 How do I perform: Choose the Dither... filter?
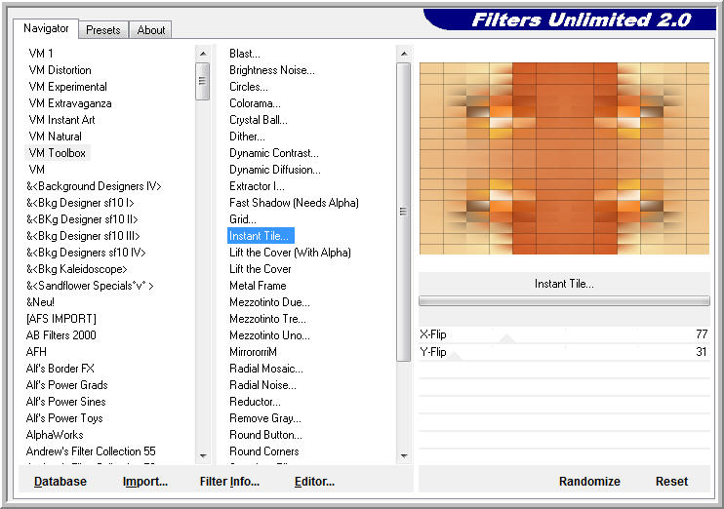(247, 137)
